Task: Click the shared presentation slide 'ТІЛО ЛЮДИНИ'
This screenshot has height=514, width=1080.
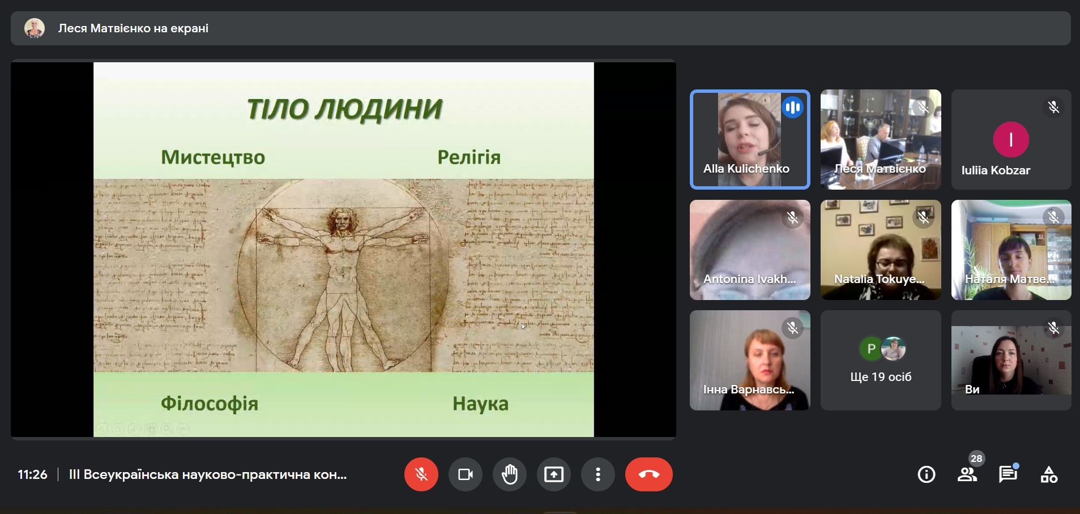Action: [x=343, y=249]
